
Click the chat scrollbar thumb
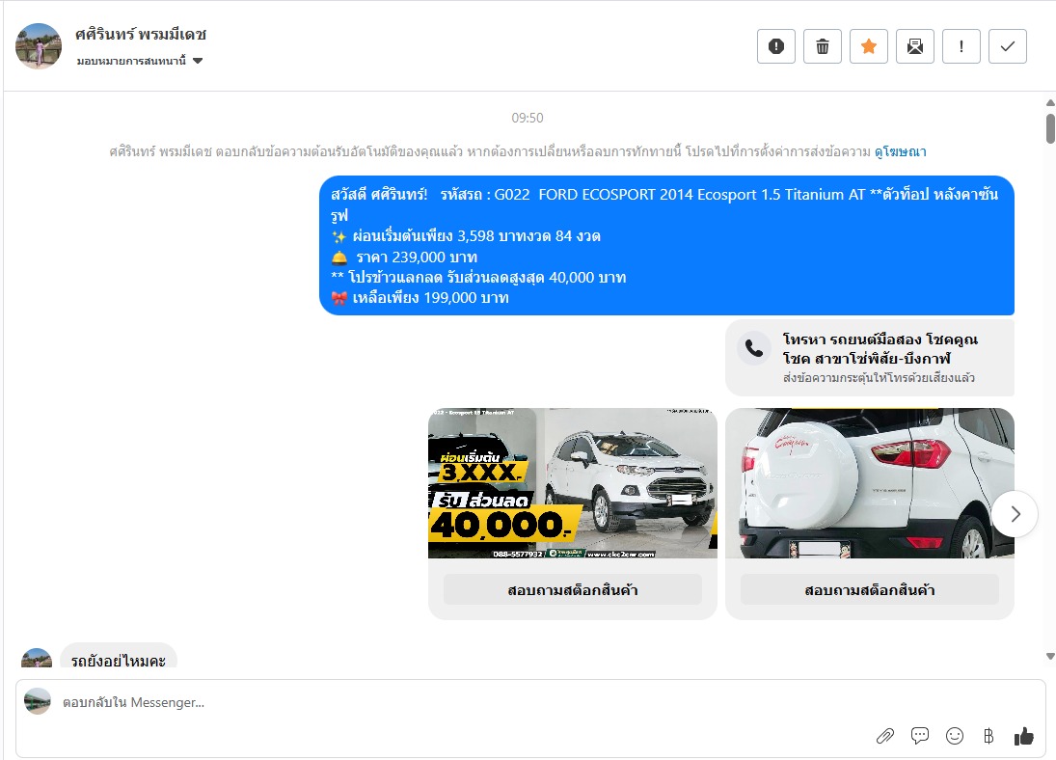point(1050,128)
